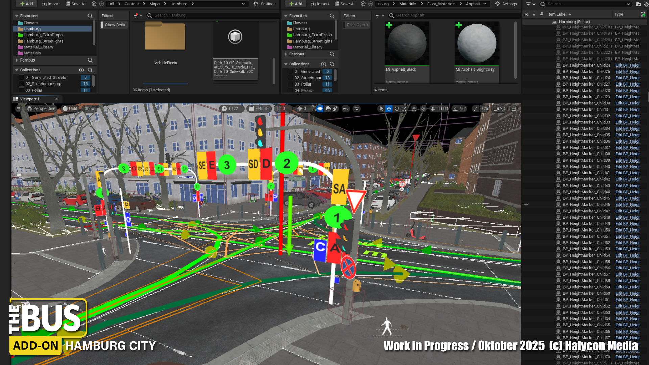Open viewport layout options icon

point(514,109)
